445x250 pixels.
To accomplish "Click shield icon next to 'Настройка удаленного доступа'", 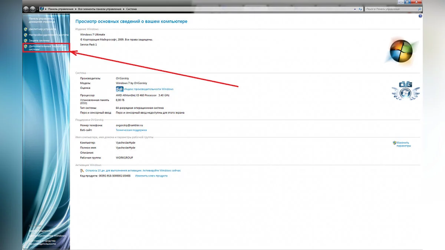I will pyautogui.click(x=26, y=35).
